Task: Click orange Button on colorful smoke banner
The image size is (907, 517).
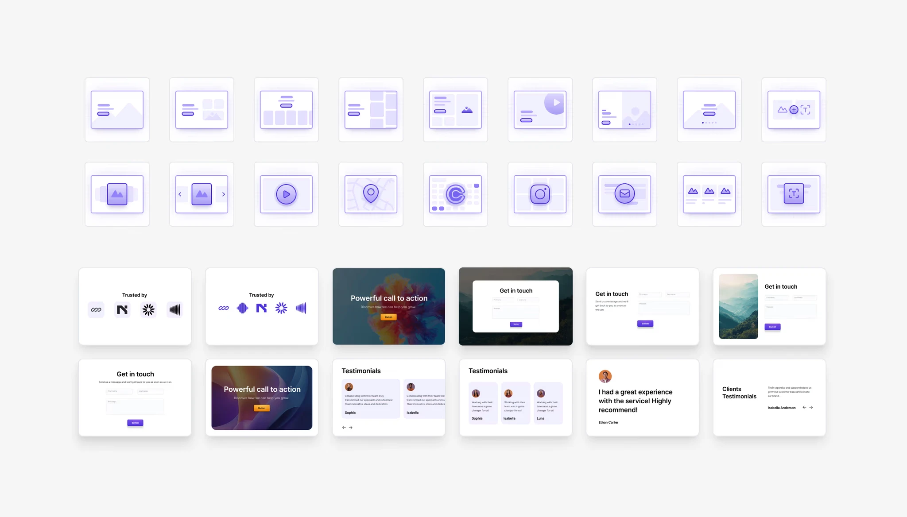Action: click(x=388, y=317)
